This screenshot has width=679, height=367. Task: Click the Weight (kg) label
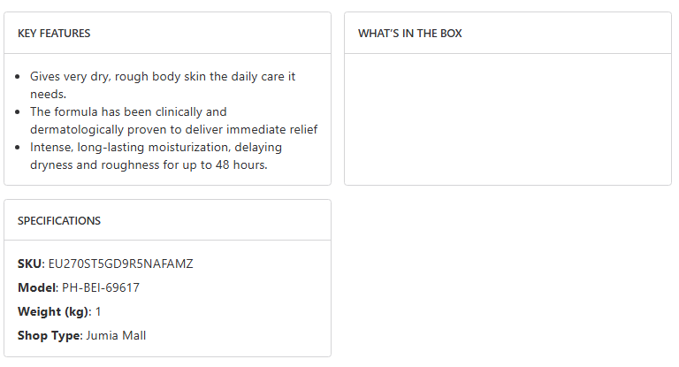pyautogui.click(x=53, y=311)
